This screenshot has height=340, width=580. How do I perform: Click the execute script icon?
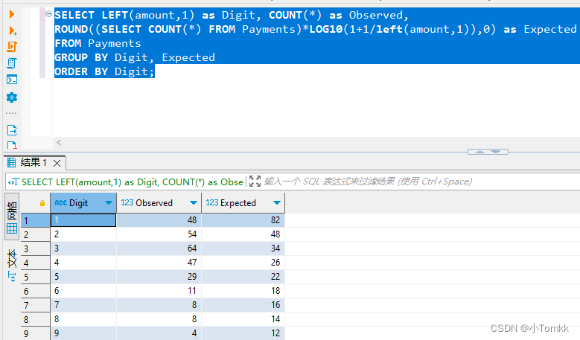click(x=12, y=47)
